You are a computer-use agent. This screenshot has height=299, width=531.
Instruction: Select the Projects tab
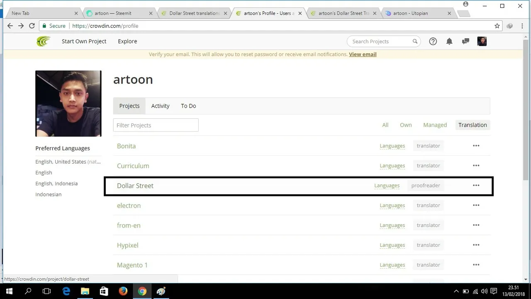[129, 106]
